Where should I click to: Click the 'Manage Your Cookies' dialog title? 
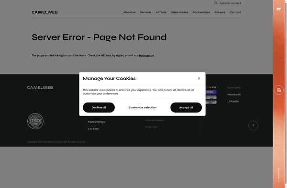[x=109, y=78]
